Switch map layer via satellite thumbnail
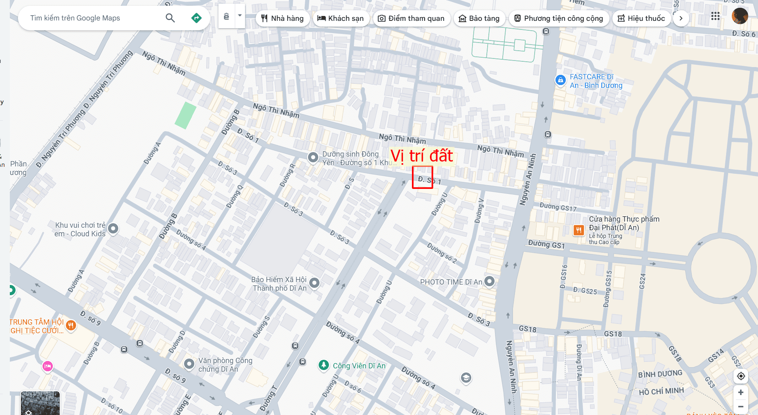This screenshot has height=415, width=758. (x=40, y=404)
